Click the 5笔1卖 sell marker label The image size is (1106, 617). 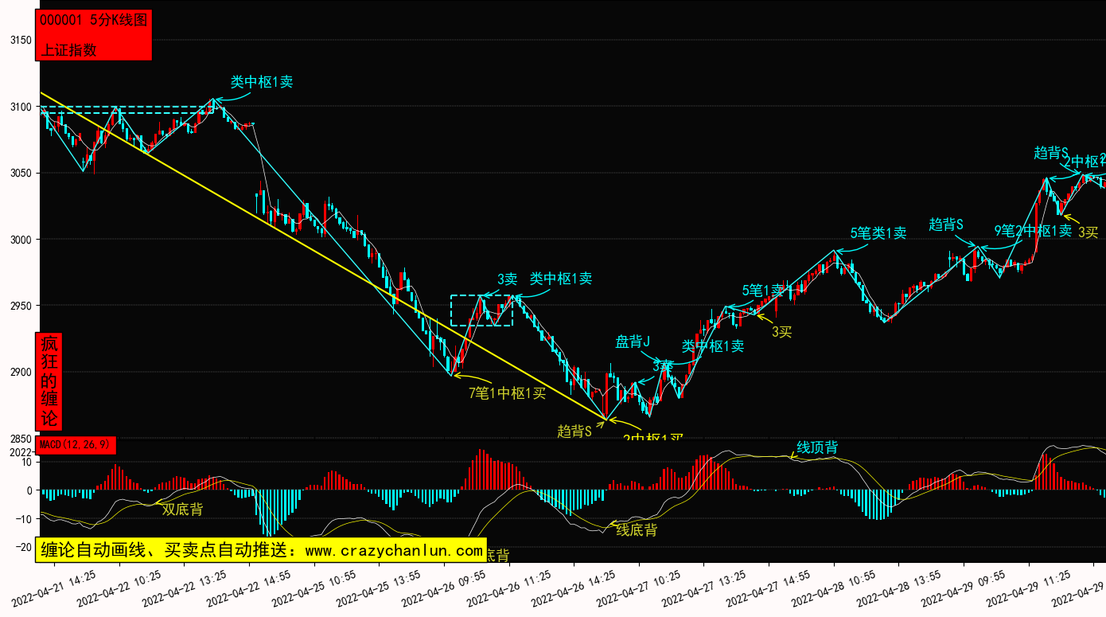tap(762, 291)
